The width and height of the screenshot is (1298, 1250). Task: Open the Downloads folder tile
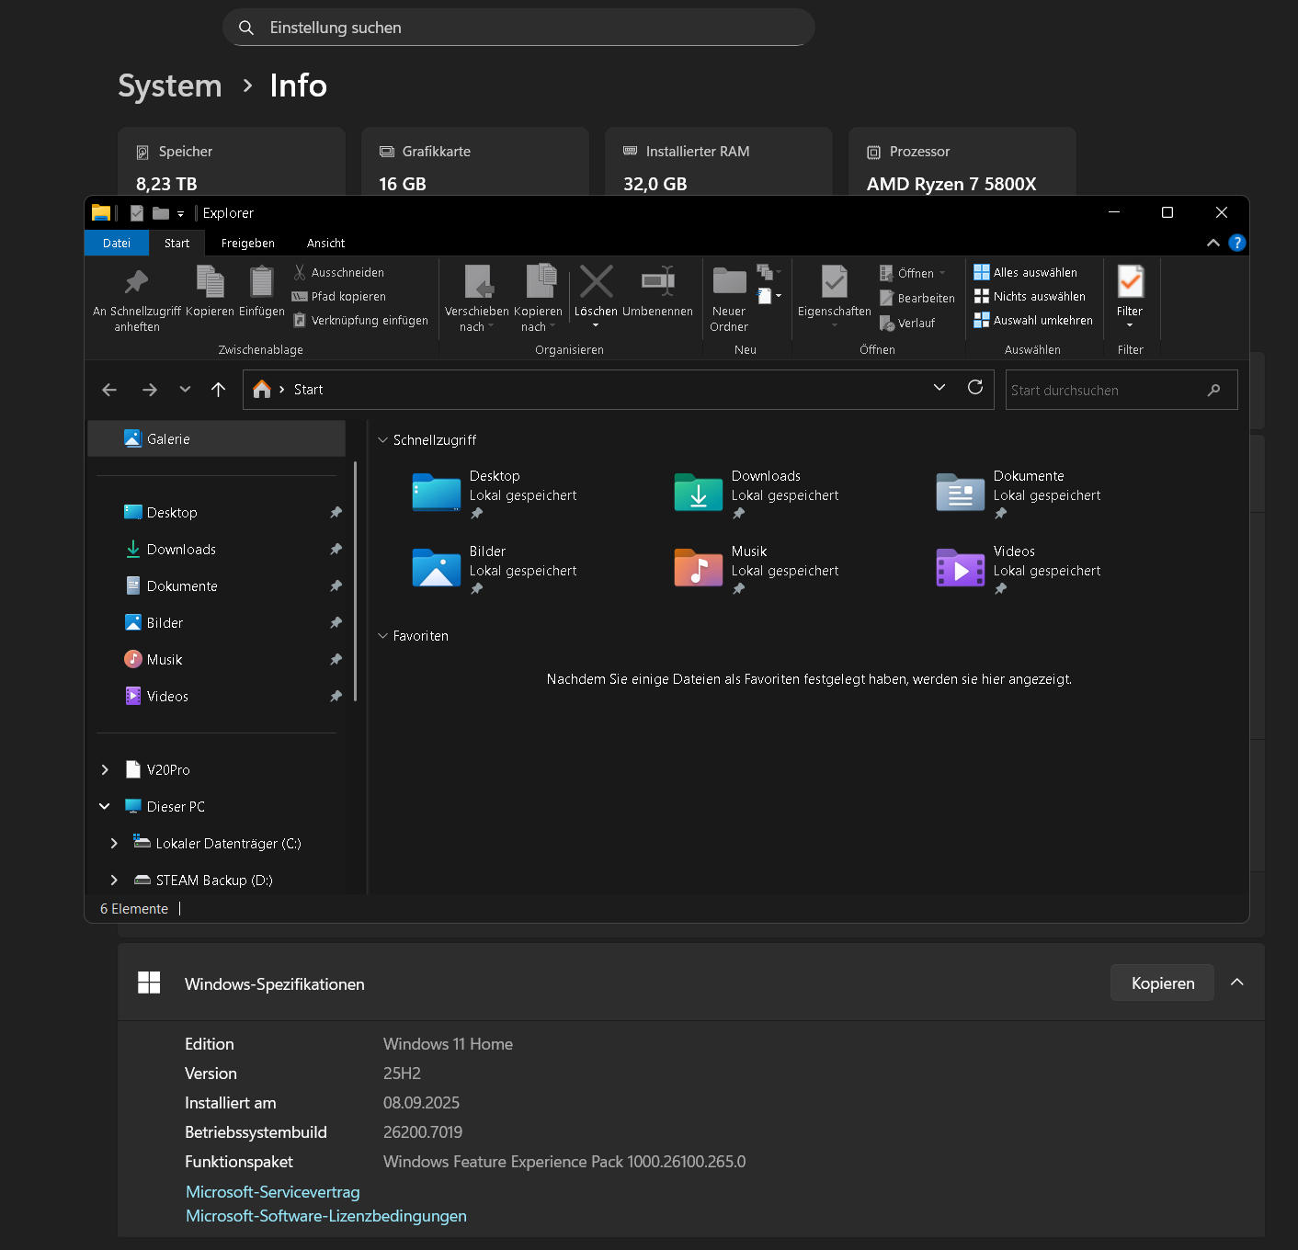[757, 494]
